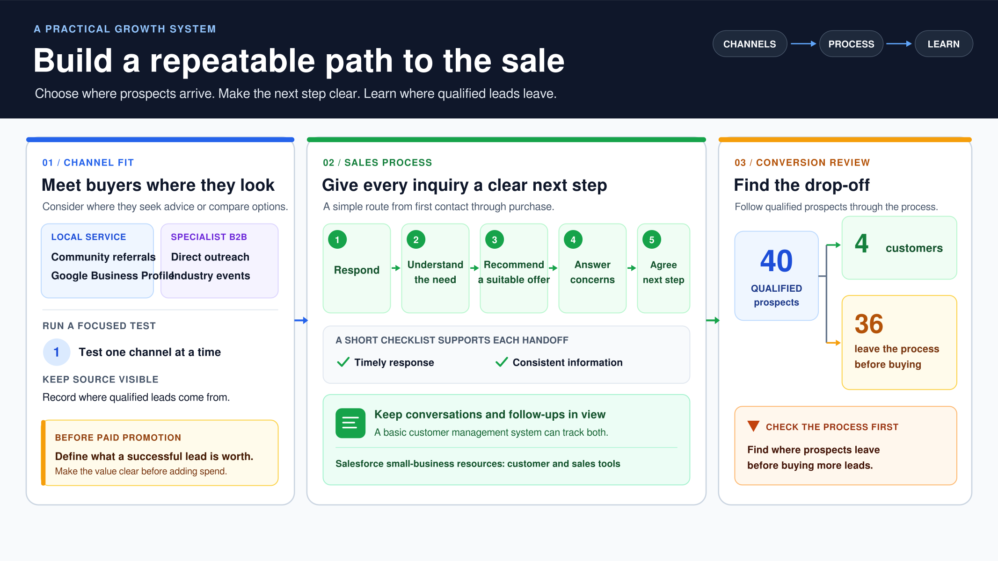The image size is (998, 561).
Task: Click the 'Google Business Profile' text
Action: [x=112, y=276]
